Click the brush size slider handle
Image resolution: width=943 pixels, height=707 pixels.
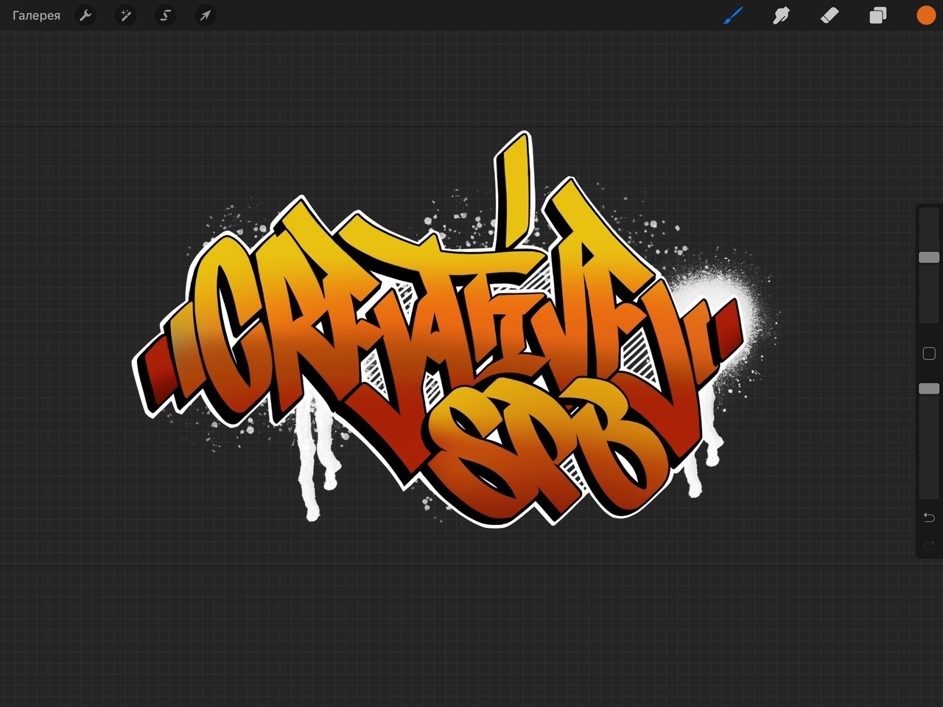(x=929, y=257)
